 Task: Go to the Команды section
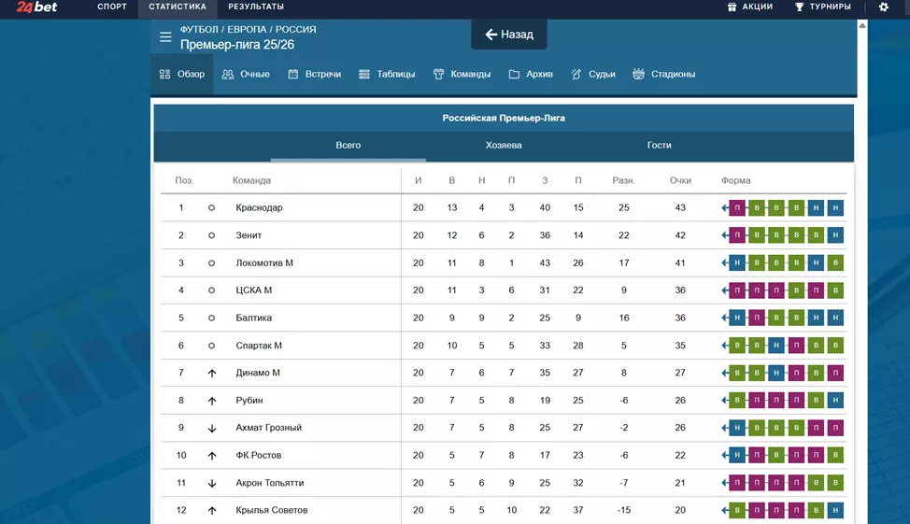[x=462, y=75]
